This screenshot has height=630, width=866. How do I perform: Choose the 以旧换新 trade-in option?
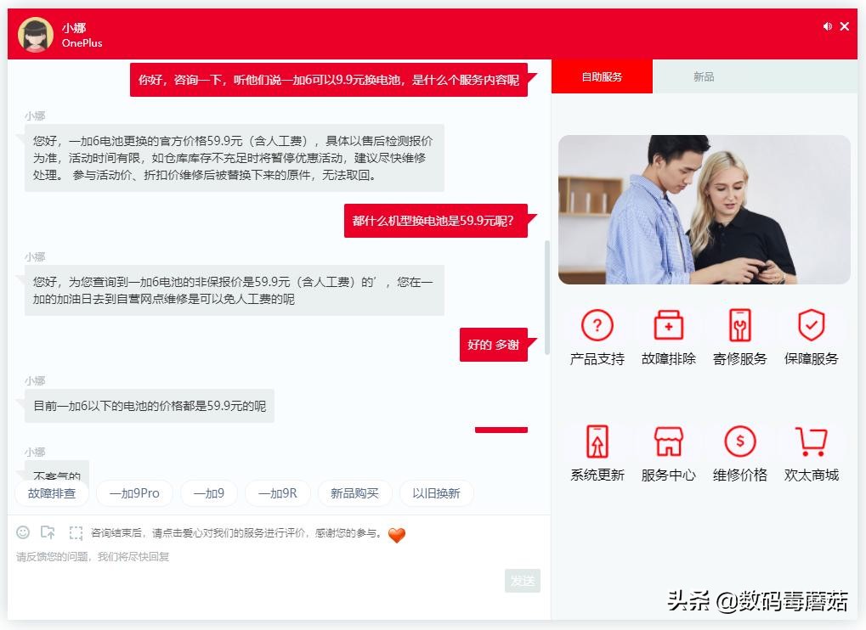pos(437,492)
